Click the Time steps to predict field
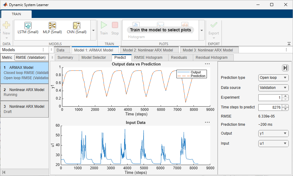Image resolution: width=293 pixels, height=176 pixels. point(270,107)
